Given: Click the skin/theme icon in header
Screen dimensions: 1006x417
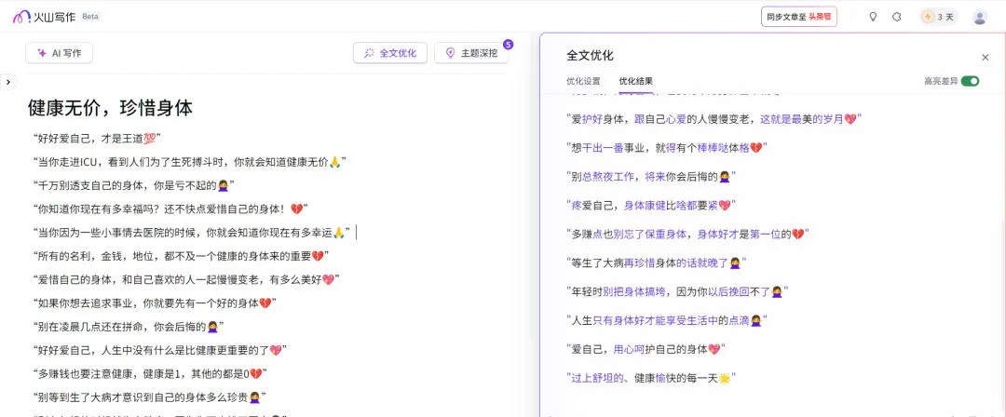Looking at the screenshot, I should click(x=897, y=17).
